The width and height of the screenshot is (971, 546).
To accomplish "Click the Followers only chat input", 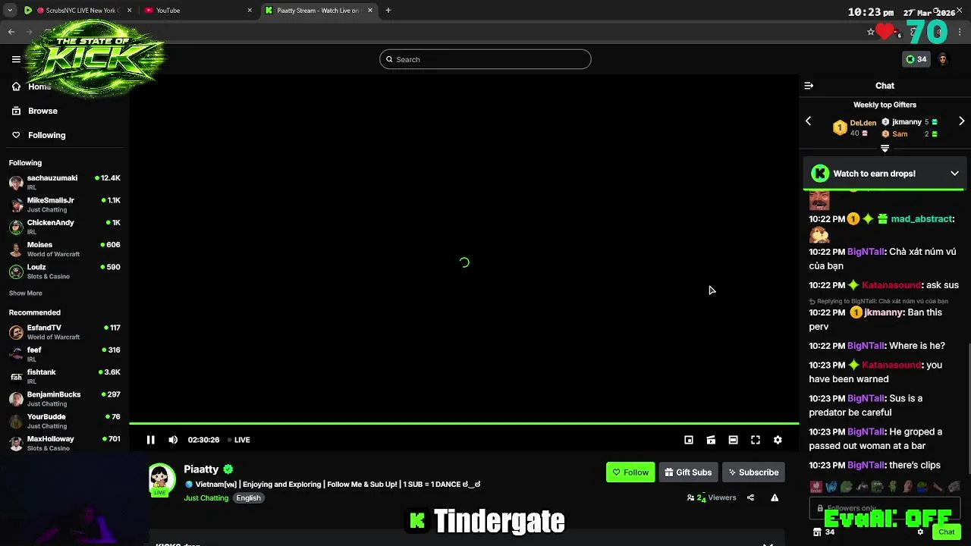I will click(x=885, y=508).
